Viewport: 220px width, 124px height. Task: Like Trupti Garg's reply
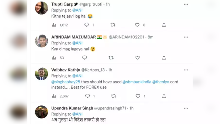pyautogui.click(x=137, y=25)
